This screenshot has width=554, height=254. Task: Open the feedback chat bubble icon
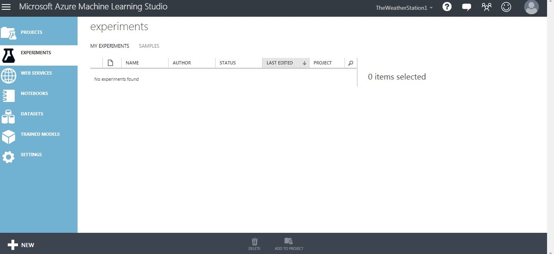(467, 7)
